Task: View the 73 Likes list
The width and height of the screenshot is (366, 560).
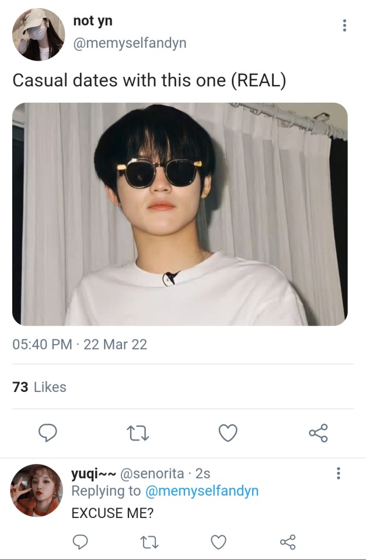Action: [x=40, y=387]
